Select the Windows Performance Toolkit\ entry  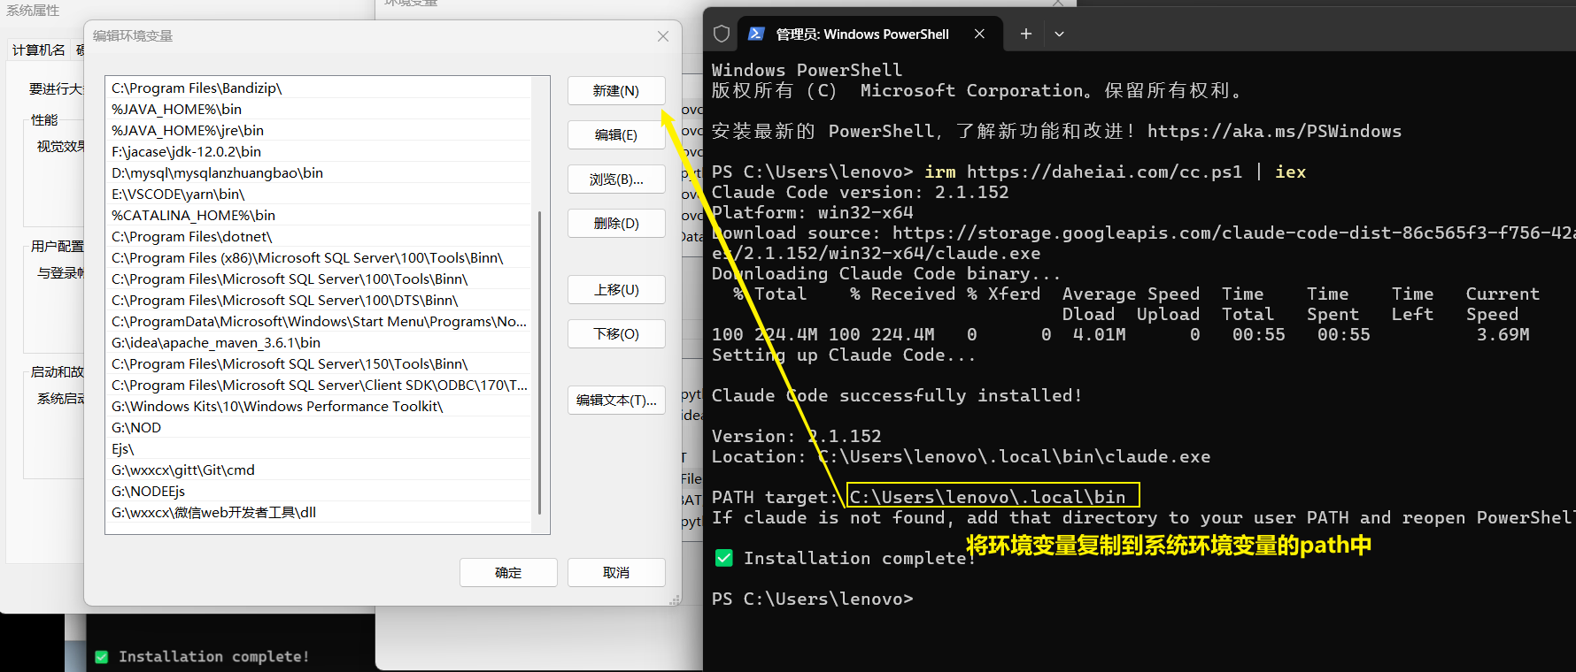click(x=319, y=407)
